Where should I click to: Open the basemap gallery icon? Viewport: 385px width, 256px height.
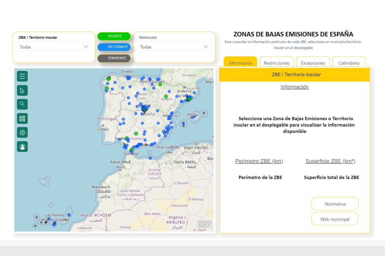click(x=22, y=118)
